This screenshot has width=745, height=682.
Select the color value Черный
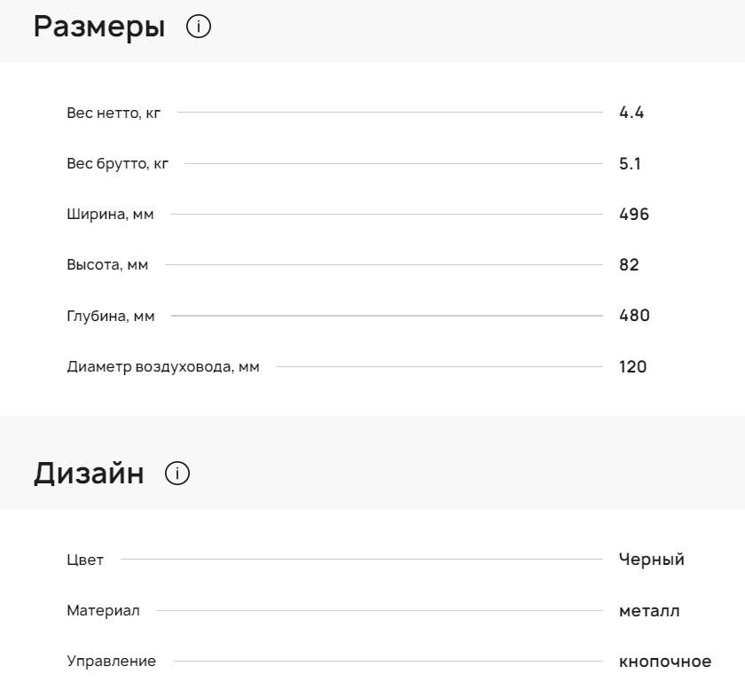652,560
